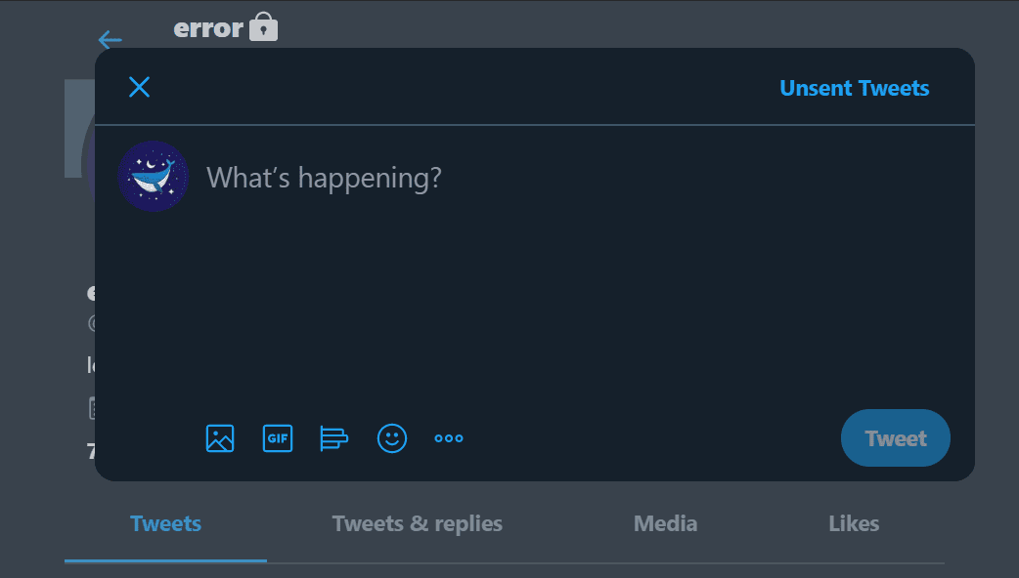This screenshot has width=1019, height=578.
Task: Open the Tweets & replies tab
Action: 418,523
